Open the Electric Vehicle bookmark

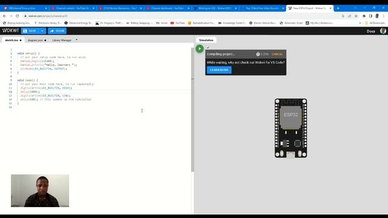(263, 23)
